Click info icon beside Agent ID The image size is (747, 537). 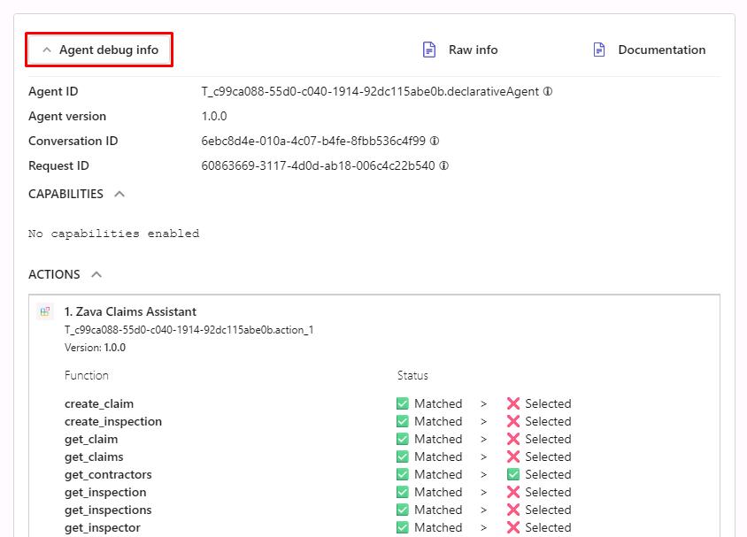pyautogui.click(x=548, y=91)
